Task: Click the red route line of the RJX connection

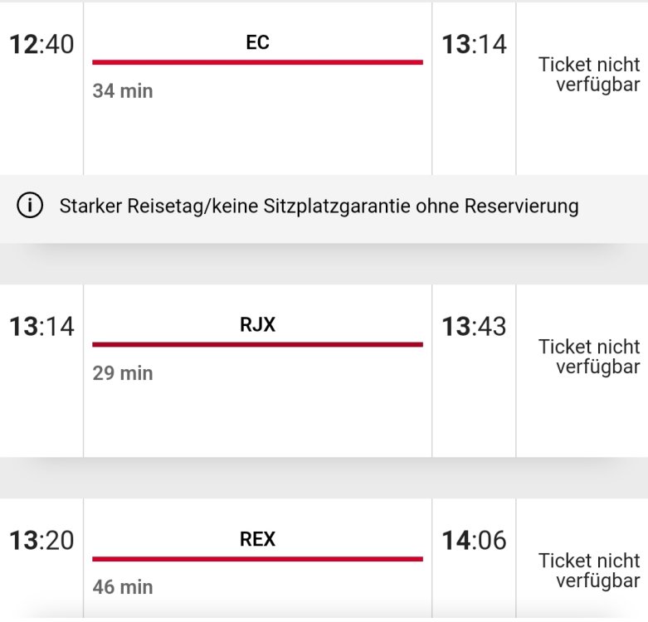Action: 257,343
